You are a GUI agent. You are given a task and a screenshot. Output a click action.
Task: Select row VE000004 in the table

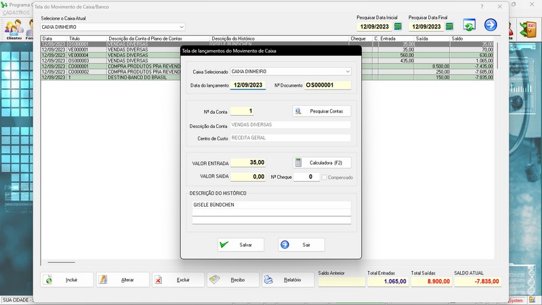[x=267, y=56]
